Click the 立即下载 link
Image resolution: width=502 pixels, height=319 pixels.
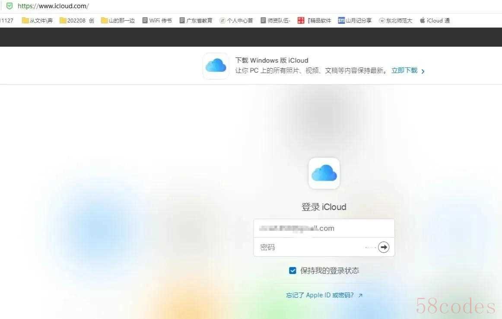[404, 70]
